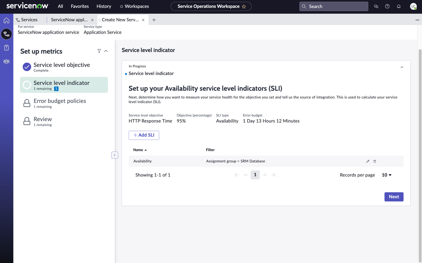Open the notifications bell icon
Screen dimensions: 422x263
[399, 6]
